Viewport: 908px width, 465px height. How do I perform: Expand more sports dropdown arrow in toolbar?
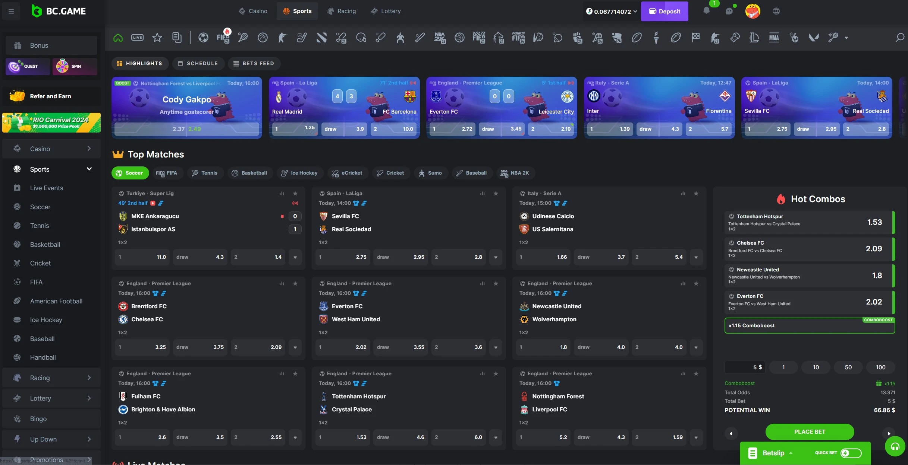click(846, 38)
